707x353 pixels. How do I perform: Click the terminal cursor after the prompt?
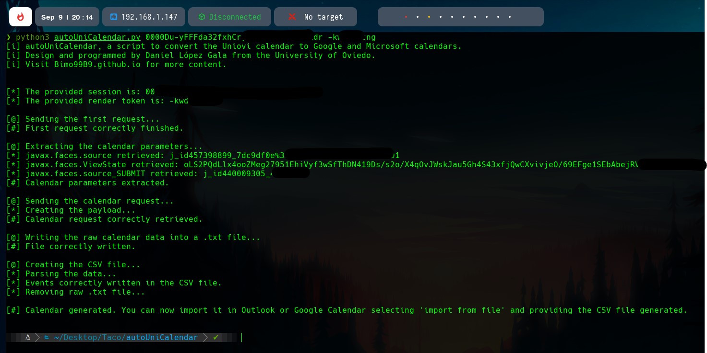(x=241, y=337)
